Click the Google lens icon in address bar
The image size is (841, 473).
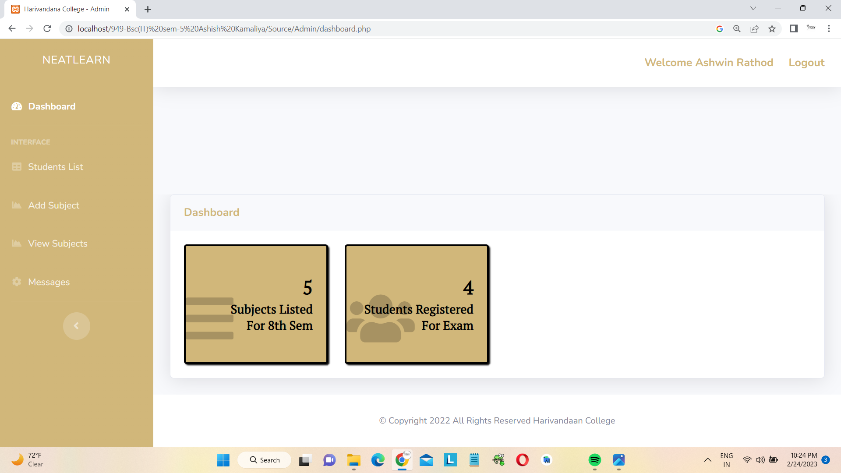click(x=720, y=28)
